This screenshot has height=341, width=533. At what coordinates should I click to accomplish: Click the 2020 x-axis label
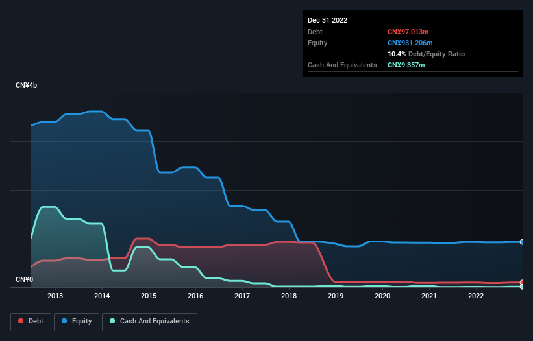382,296
